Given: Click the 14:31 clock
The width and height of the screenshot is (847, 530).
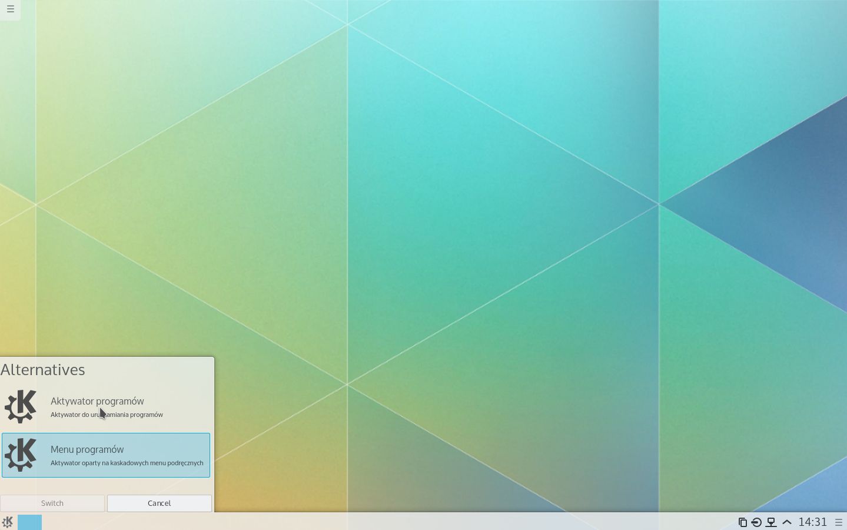Looking at the screenshot, I should (812, 522).
